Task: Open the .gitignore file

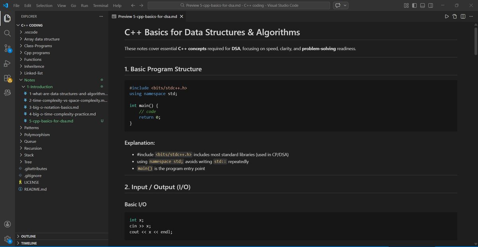Action: (62, 176)
